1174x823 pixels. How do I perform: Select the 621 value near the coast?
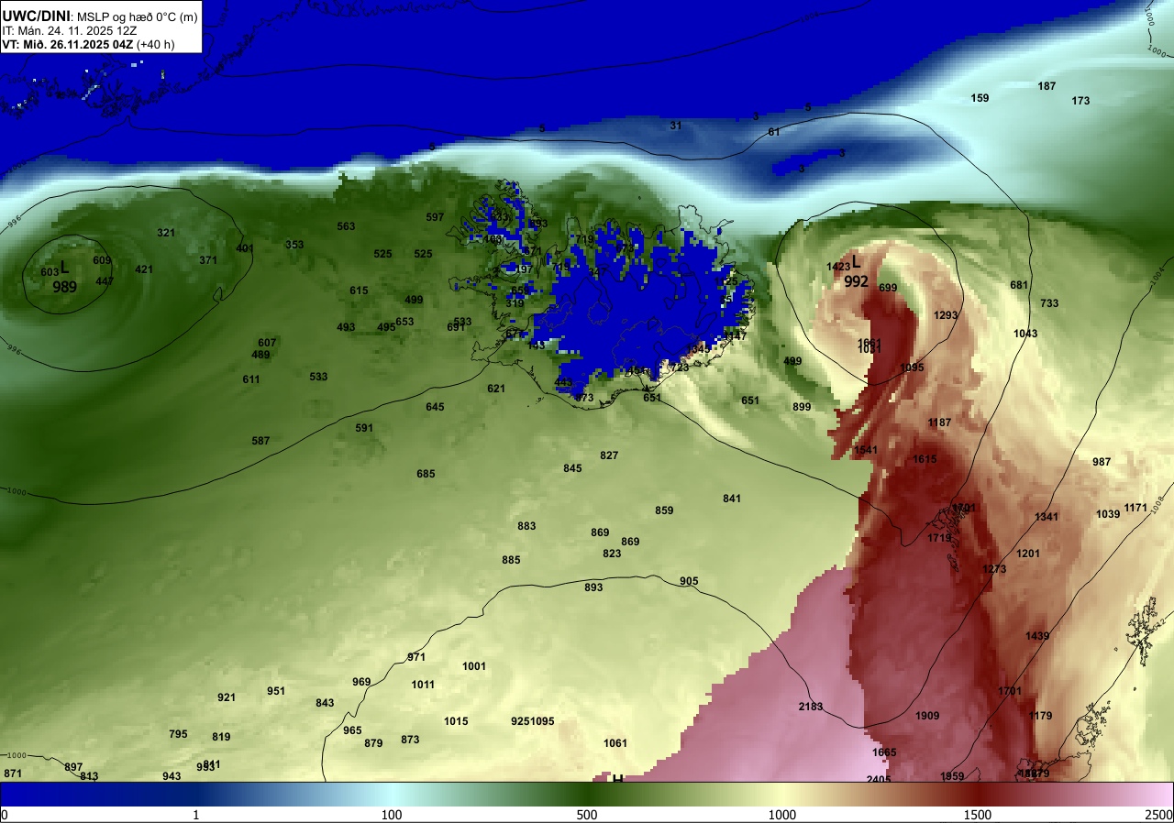tap(496, 389)
